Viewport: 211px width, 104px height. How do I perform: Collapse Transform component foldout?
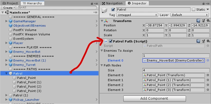102,21
